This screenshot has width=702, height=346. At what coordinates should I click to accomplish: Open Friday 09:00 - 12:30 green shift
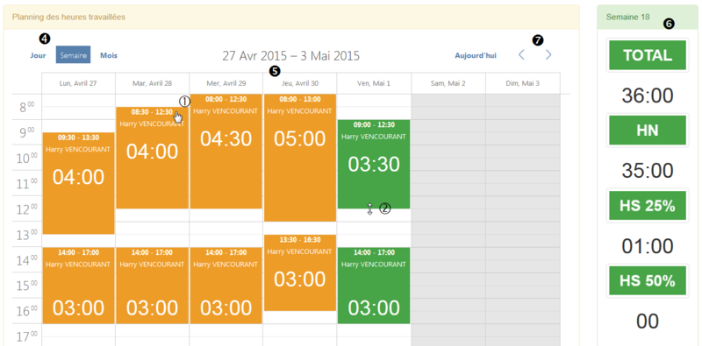point(374,164)
